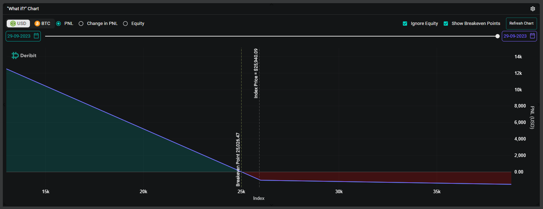This screenshot has height=209, width=543.
Task: Switch currency to USD
Action: (18, 24)
